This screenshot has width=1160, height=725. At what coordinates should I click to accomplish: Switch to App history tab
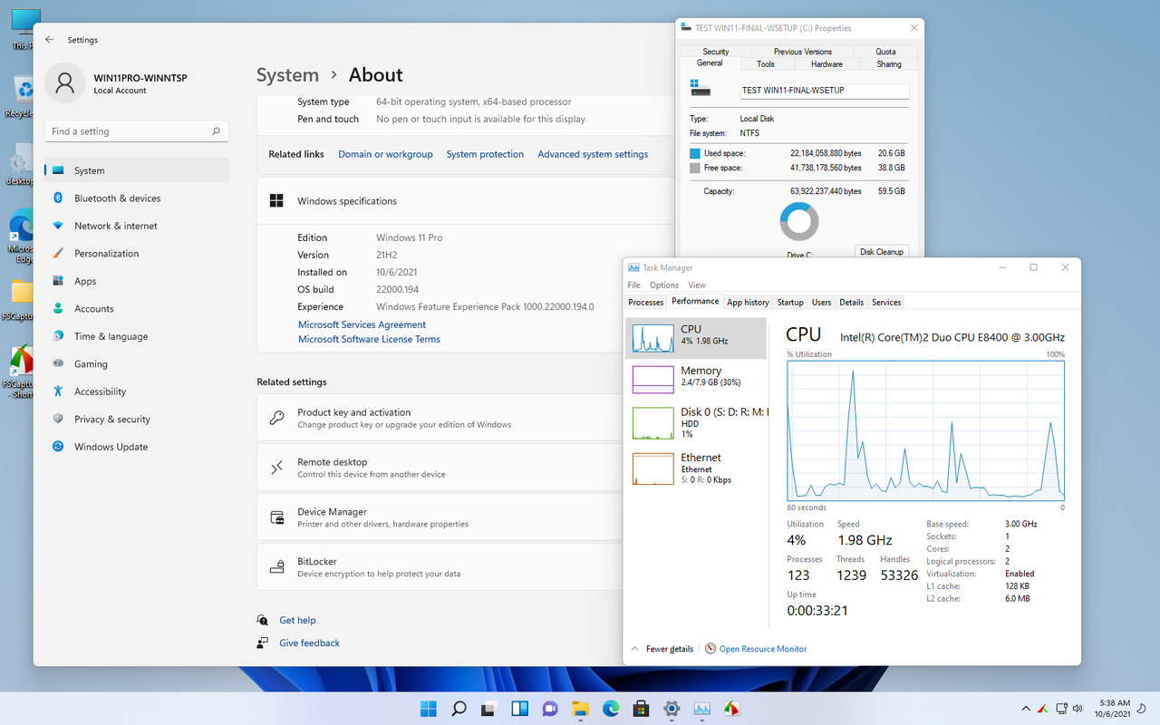pyautogui.click(x=748, y=302)
